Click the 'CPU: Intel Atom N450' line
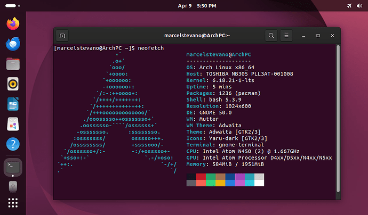The image size is (368, 215). tap(243, 151)
